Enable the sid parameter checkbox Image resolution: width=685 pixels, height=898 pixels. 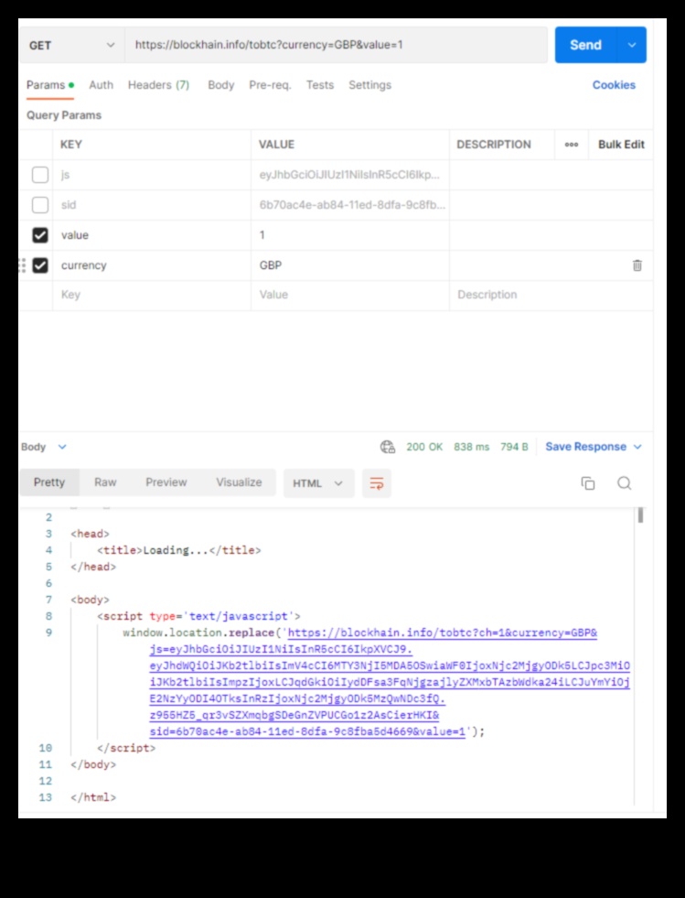(40, 205)
